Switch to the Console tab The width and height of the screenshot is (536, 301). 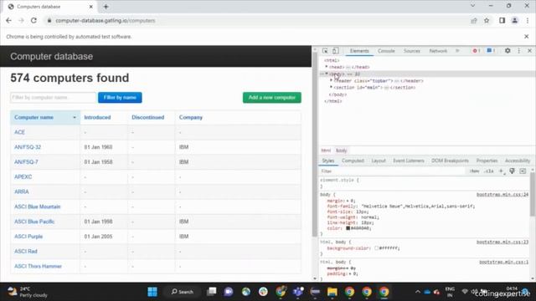coord(386,51)
